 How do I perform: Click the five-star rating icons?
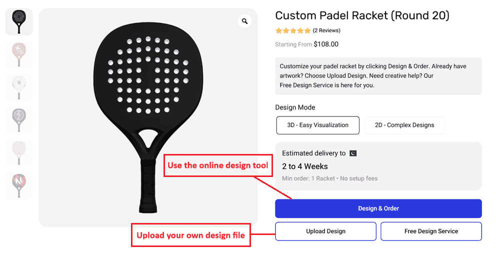point(293,31)
